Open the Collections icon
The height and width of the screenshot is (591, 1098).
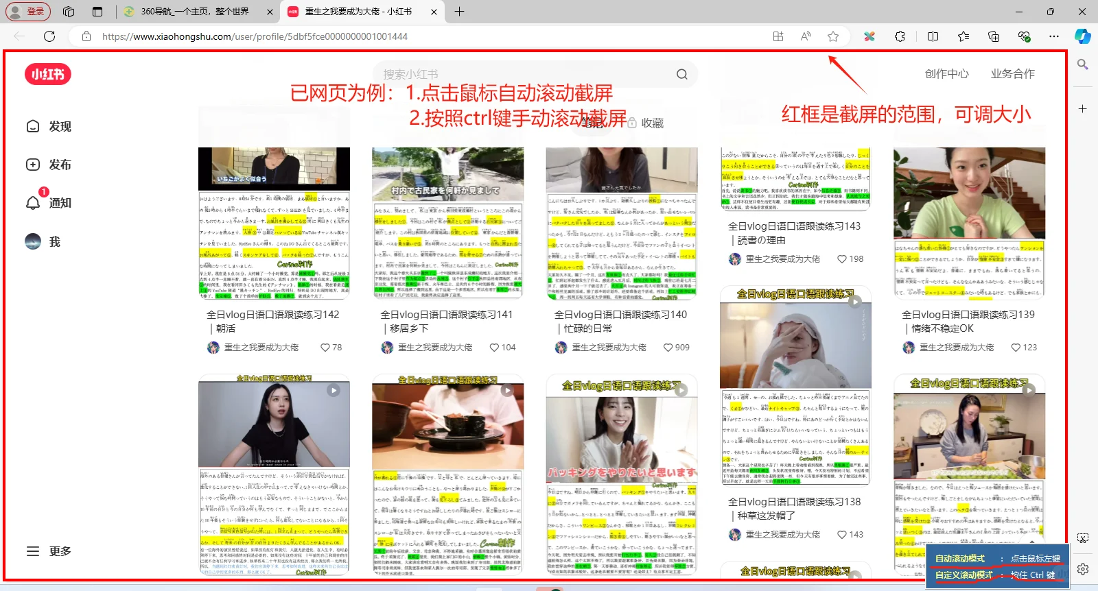(x=994, y=36)
